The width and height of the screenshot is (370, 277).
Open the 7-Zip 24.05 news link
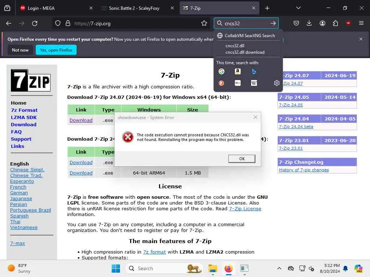click(291, 105)
